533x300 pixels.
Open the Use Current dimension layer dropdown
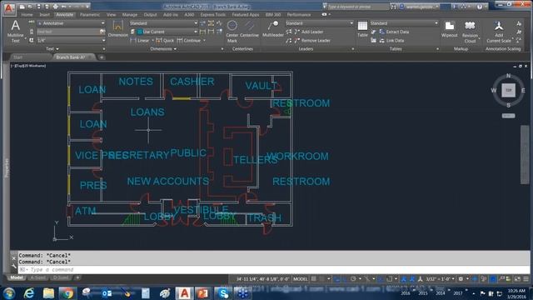(167, 32)
